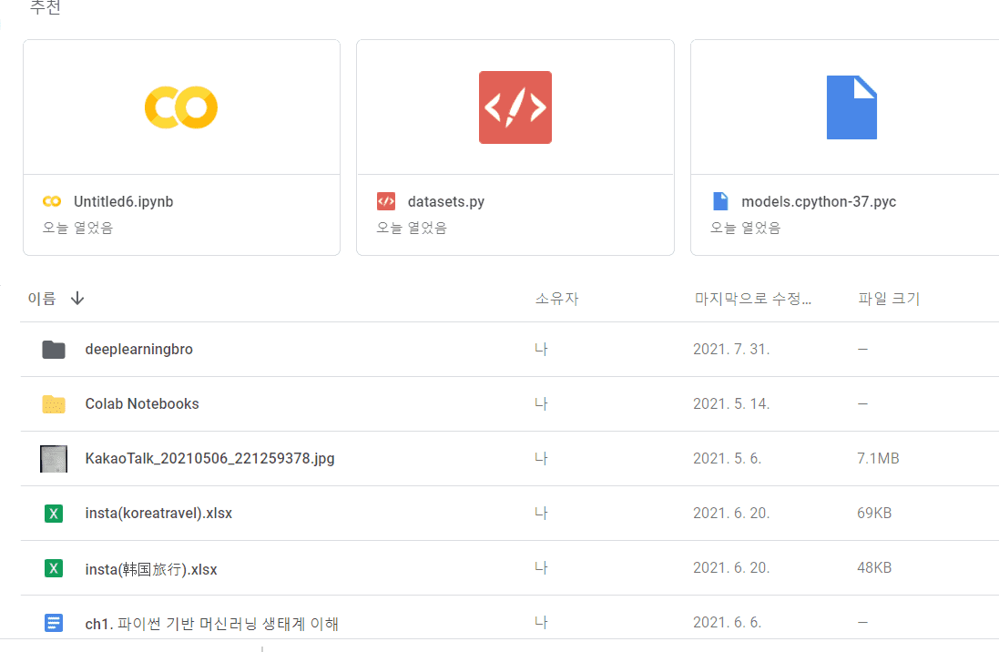Sort the list by the 이름 column header

pyautogui.click(x=42, y=299)
